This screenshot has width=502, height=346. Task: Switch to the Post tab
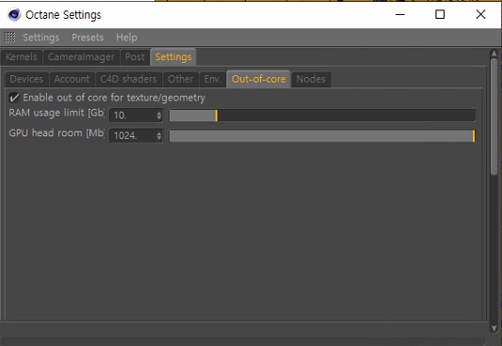[135, 57]
